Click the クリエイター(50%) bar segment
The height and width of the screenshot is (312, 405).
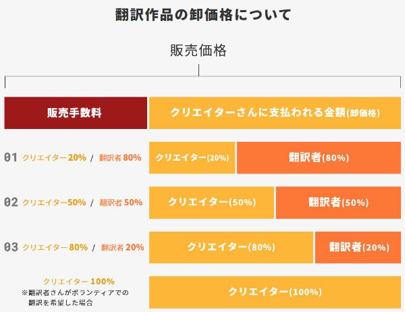(211, 203)
